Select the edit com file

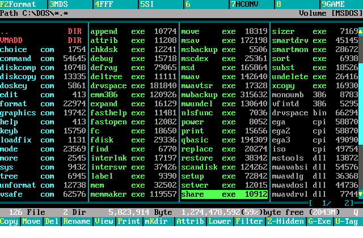(43, 94)
